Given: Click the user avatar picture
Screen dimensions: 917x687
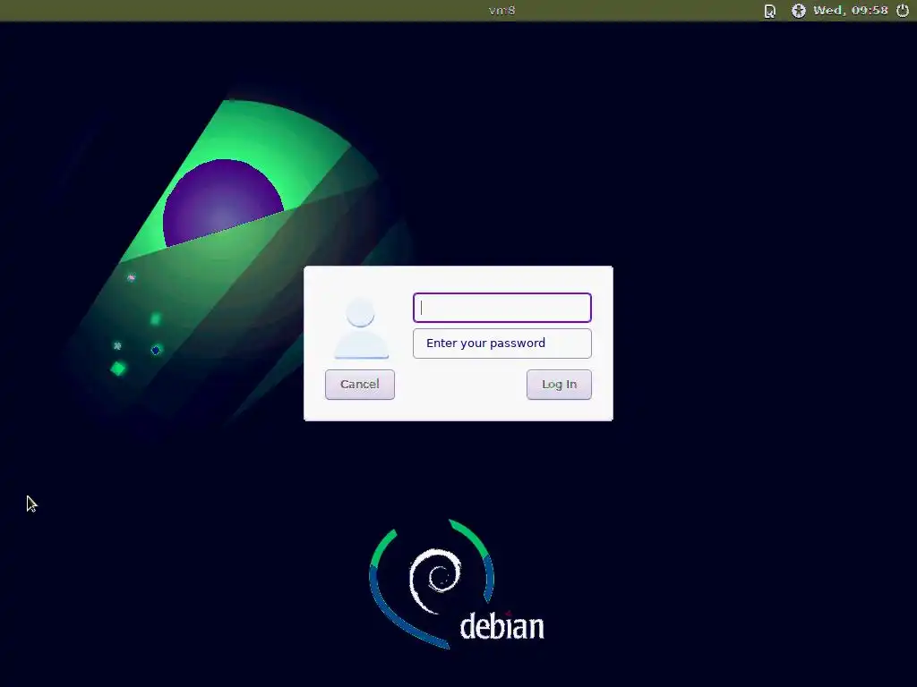Looking at the screenshot, I should click(x=361, y=327).
